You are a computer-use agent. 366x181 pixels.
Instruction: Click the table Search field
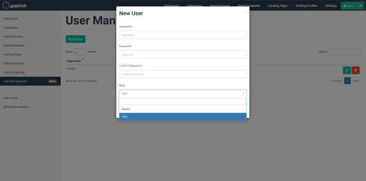pyautogui.click(x=345, y=52)
